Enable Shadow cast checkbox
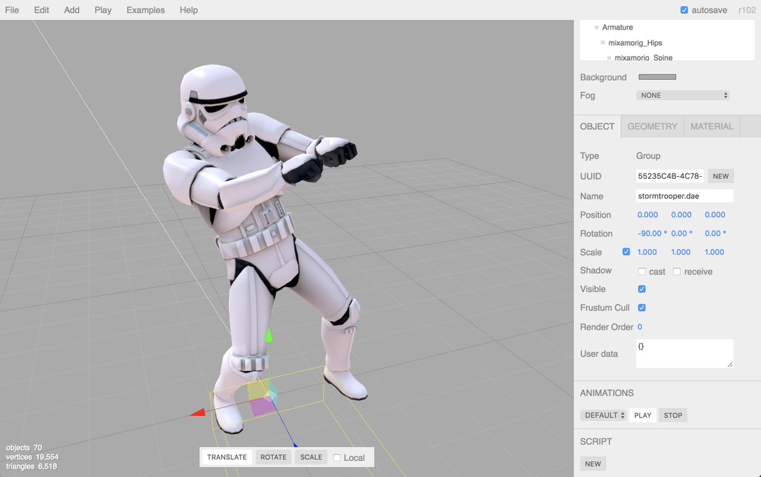 point(642,271)
